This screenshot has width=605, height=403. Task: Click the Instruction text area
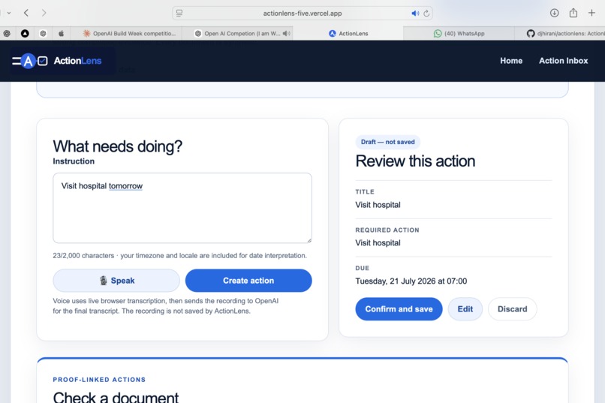(182, 208)
